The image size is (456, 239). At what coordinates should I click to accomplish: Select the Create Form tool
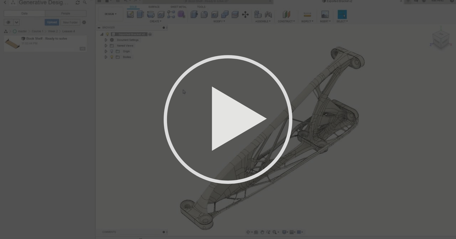181,14
